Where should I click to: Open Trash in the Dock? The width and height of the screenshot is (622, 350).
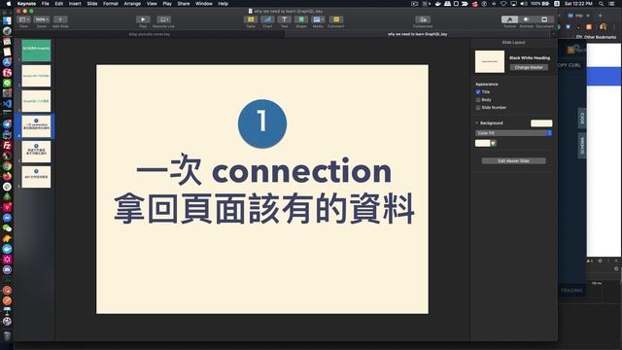click(x=7, y=335)
